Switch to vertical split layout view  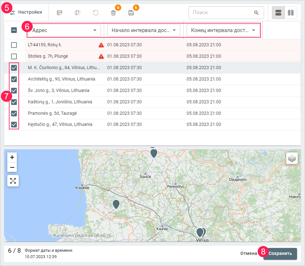(x=290, y=13)
